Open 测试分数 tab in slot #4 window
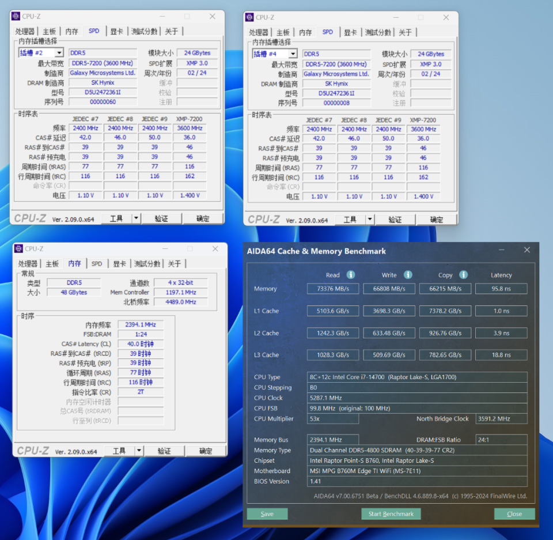This screenshot has width=553, height=540. pos(378,32)
